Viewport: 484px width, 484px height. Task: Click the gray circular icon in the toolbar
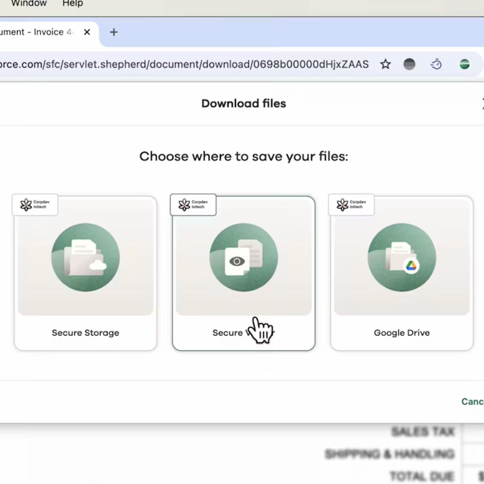(409, 64)
